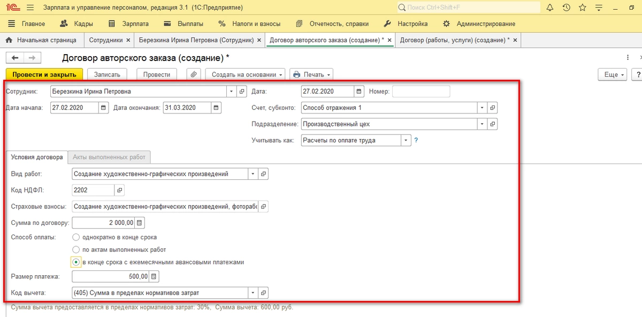Open calculator for Сумма по договору
This screenshot has height=317, width=642.
[140, 222]
